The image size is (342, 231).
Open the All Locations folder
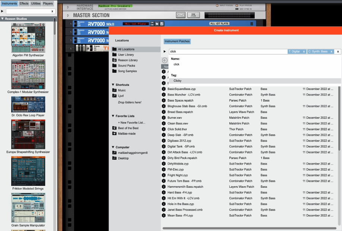pos(136,49)
